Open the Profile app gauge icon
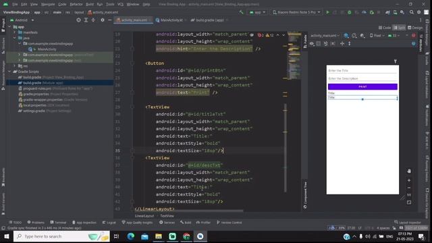 364,12
